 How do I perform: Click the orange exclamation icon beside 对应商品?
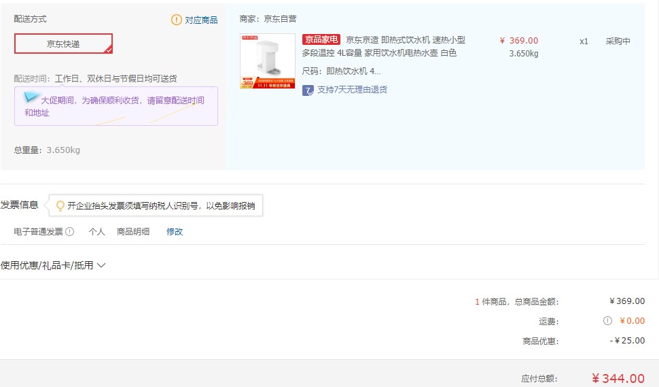point(177,20)
